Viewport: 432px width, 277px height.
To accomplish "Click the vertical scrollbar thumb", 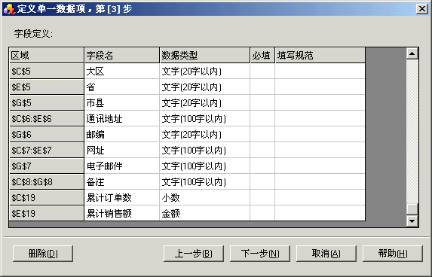I will [412, 209].
